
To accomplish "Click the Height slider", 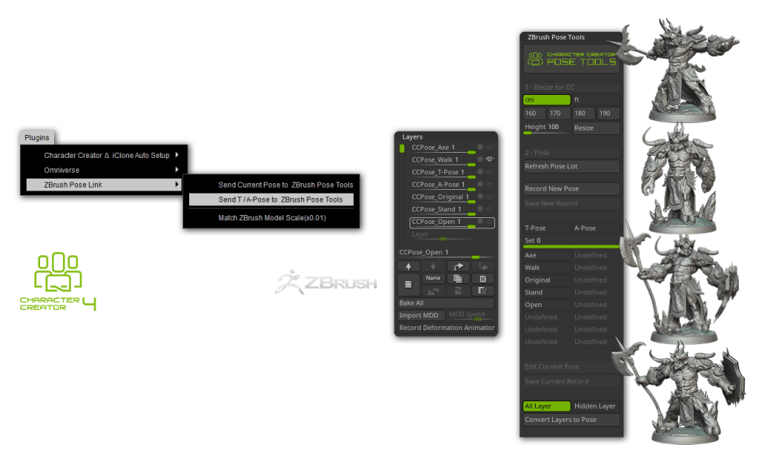I will coord(547,128).
